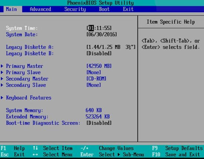Click the F10 Save and Exit hint
The height and width of the screenshot is (159, 204).
click(x=176, y=155)
